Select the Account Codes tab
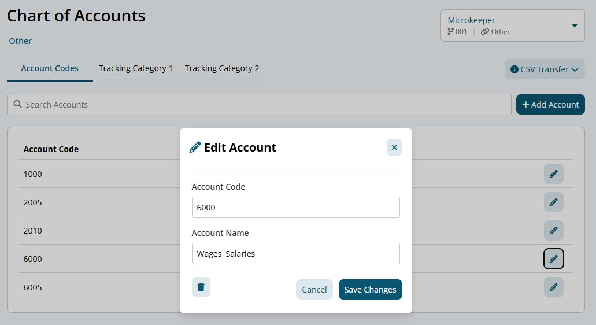This screenshot has width=596, height=325. [50, 68]
